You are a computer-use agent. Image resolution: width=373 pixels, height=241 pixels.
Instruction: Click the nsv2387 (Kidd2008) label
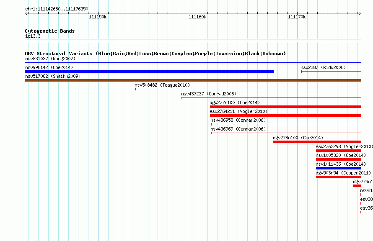click(323, 67)
